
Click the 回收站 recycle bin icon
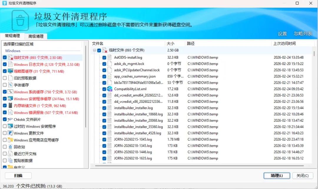pyautogui.click(x=10, y=147)
